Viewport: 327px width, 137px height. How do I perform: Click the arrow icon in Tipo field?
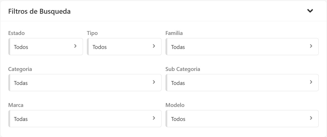click(x=154, y=46)
